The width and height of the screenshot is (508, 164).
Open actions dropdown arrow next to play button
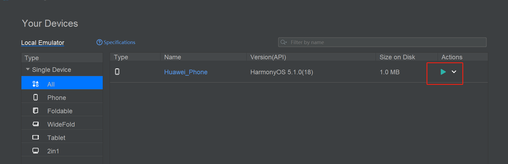(x=454, y=72)
